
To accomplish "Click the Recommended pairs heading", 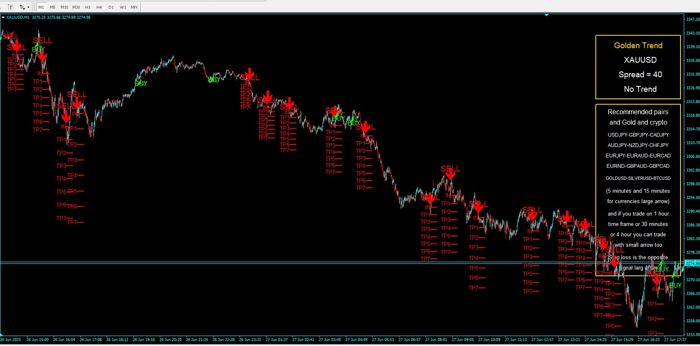I will (x=638, y=112).
